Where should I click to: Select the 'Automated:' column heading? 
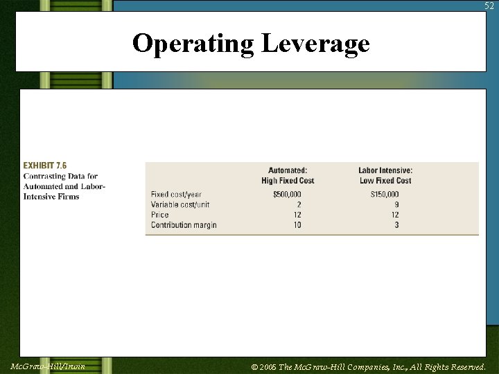[288, 170]
